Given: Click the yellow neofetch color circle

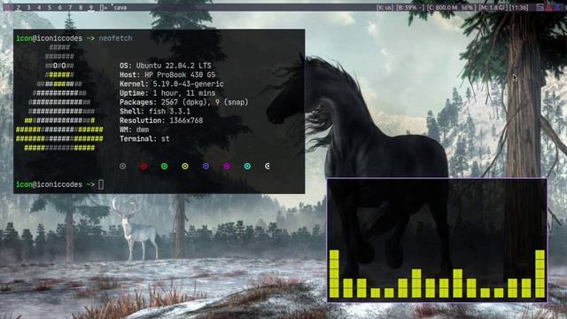Looking at the screenshot, I should click(185, 166).
